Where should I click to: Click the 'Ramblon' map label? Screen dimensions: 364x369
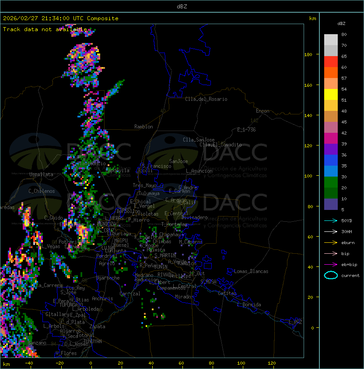tap(143, 127)
